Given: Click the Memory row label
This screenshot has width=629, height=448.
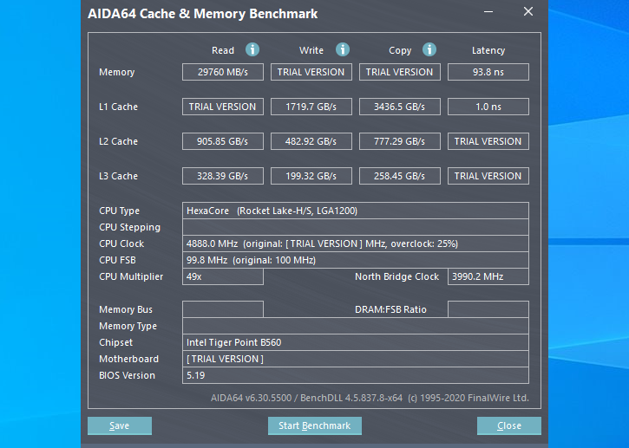Looking at the screenshot, I should tap(117, 73).
